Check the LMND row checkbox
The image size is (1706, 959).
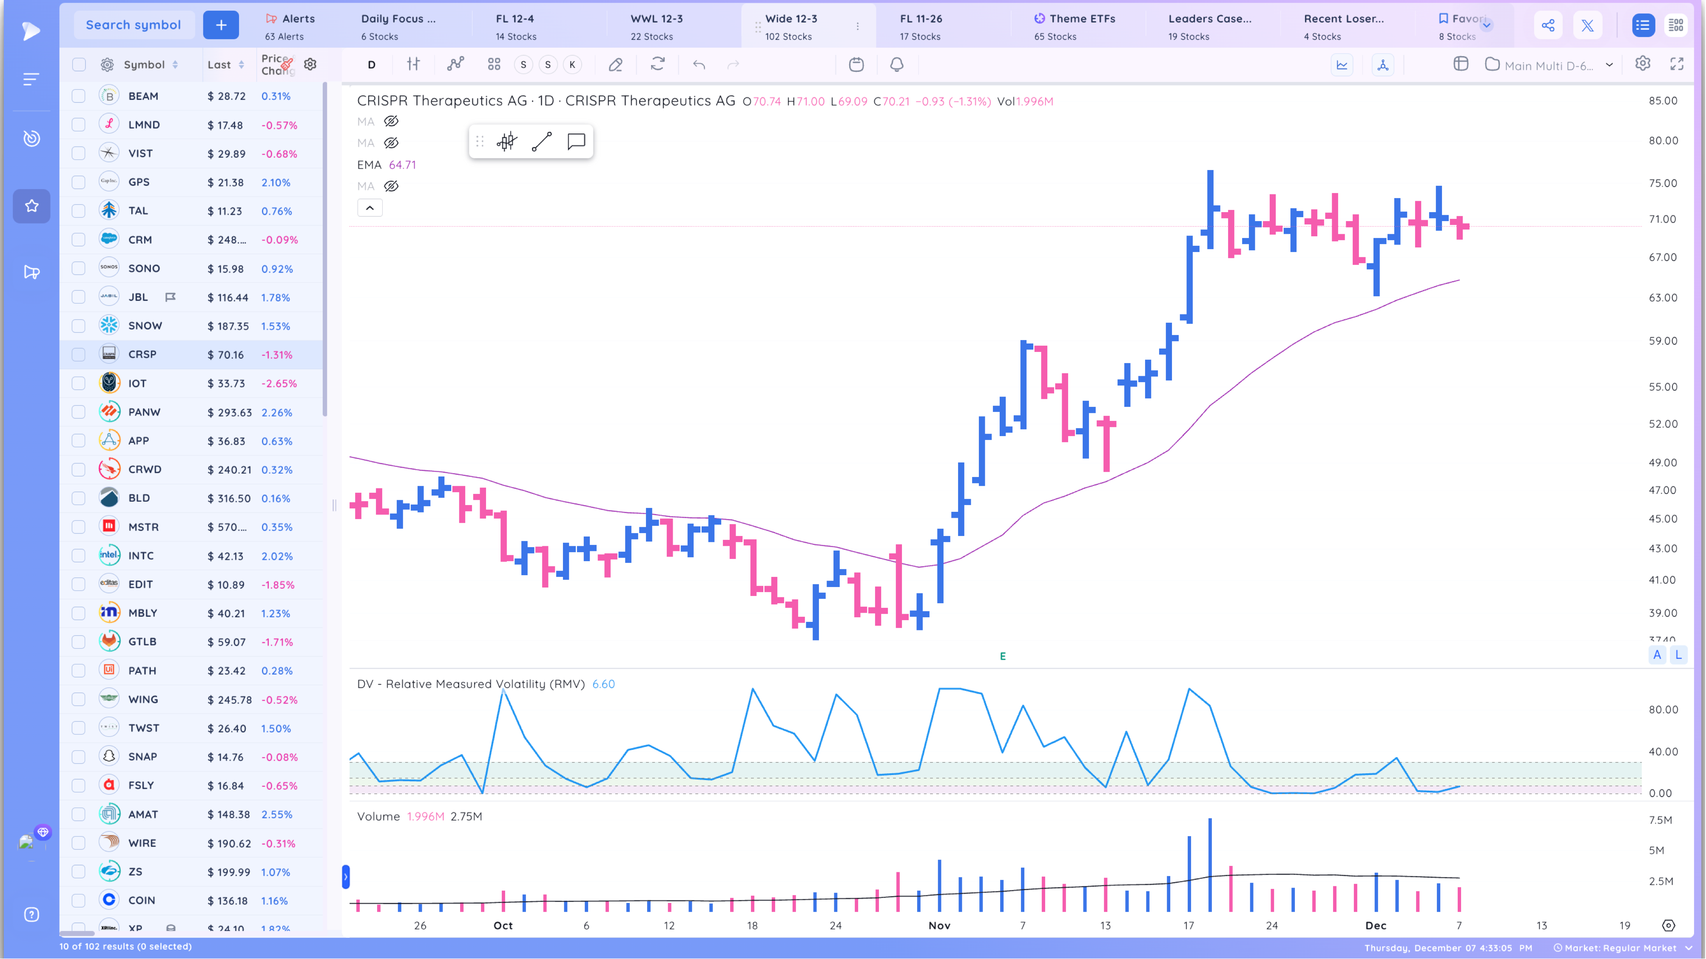click(79, 125)
